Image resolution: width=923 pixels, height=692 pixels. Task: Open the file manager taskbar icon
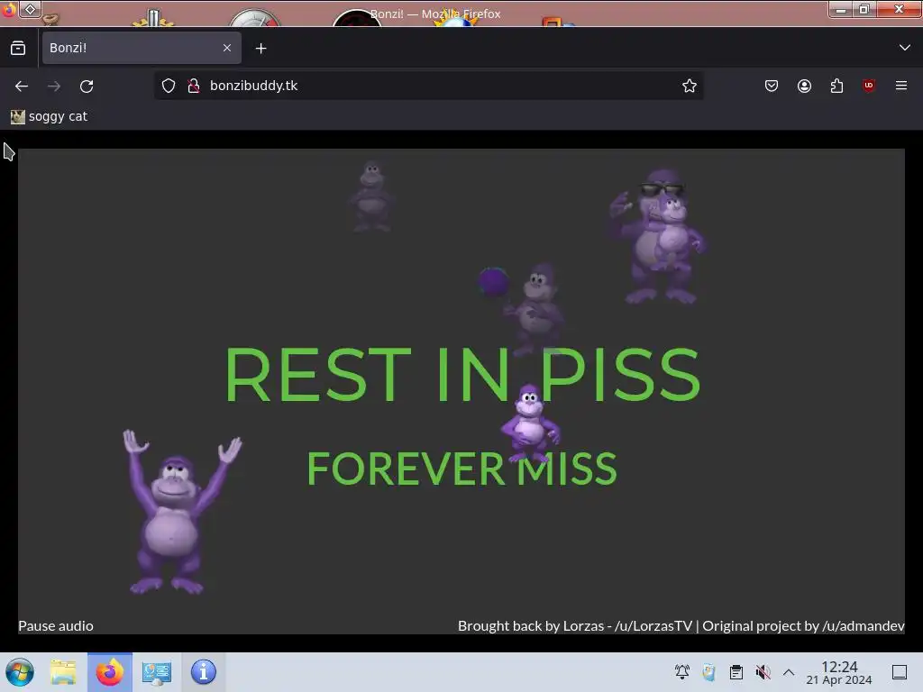63,672
